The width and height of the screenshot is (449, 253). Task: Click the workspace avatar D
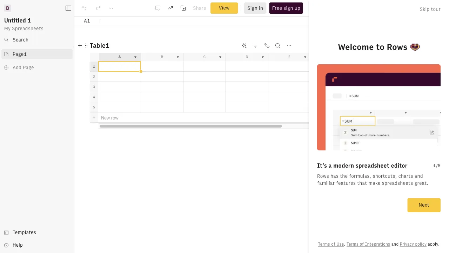(x=8, y=8)
